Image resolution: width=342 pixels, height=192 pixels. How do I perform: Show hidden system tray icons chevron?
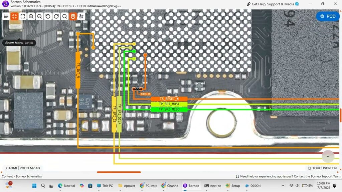(x=283, y=186)
